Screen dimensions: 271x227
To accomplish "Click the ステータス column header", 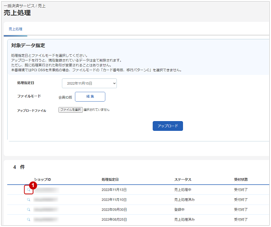I will (183, 180).
